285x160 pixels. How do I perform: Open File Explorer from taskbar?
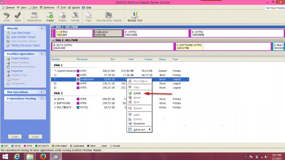tap(30, 156)
